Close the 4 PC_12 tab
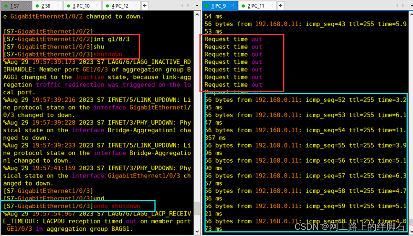The height and width of the screenshot is (236, 413). [x=136, y=6]
